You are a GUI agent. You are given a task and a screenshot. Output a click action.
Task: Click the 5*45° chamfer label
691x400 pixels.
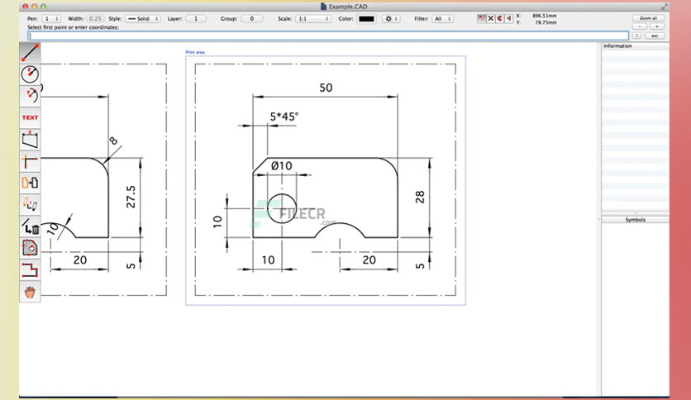284,117
